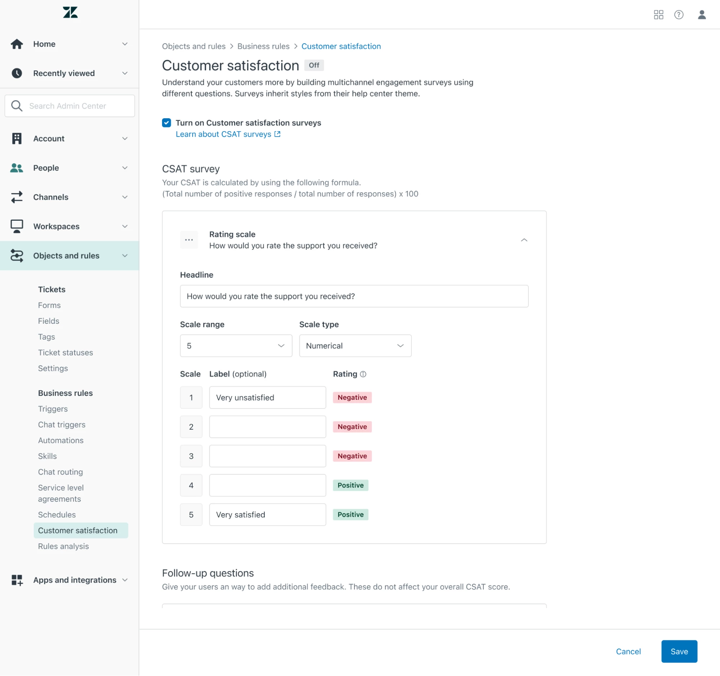Click the People sidebar icon
This screenshot has width=720, height=676.
tap(17, 168)
